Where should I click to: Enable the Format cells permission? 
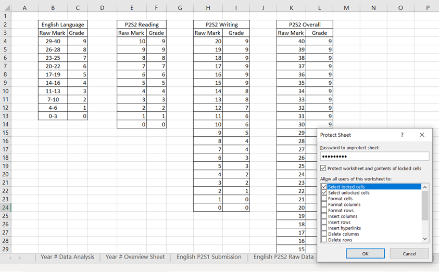pos(324,199)
